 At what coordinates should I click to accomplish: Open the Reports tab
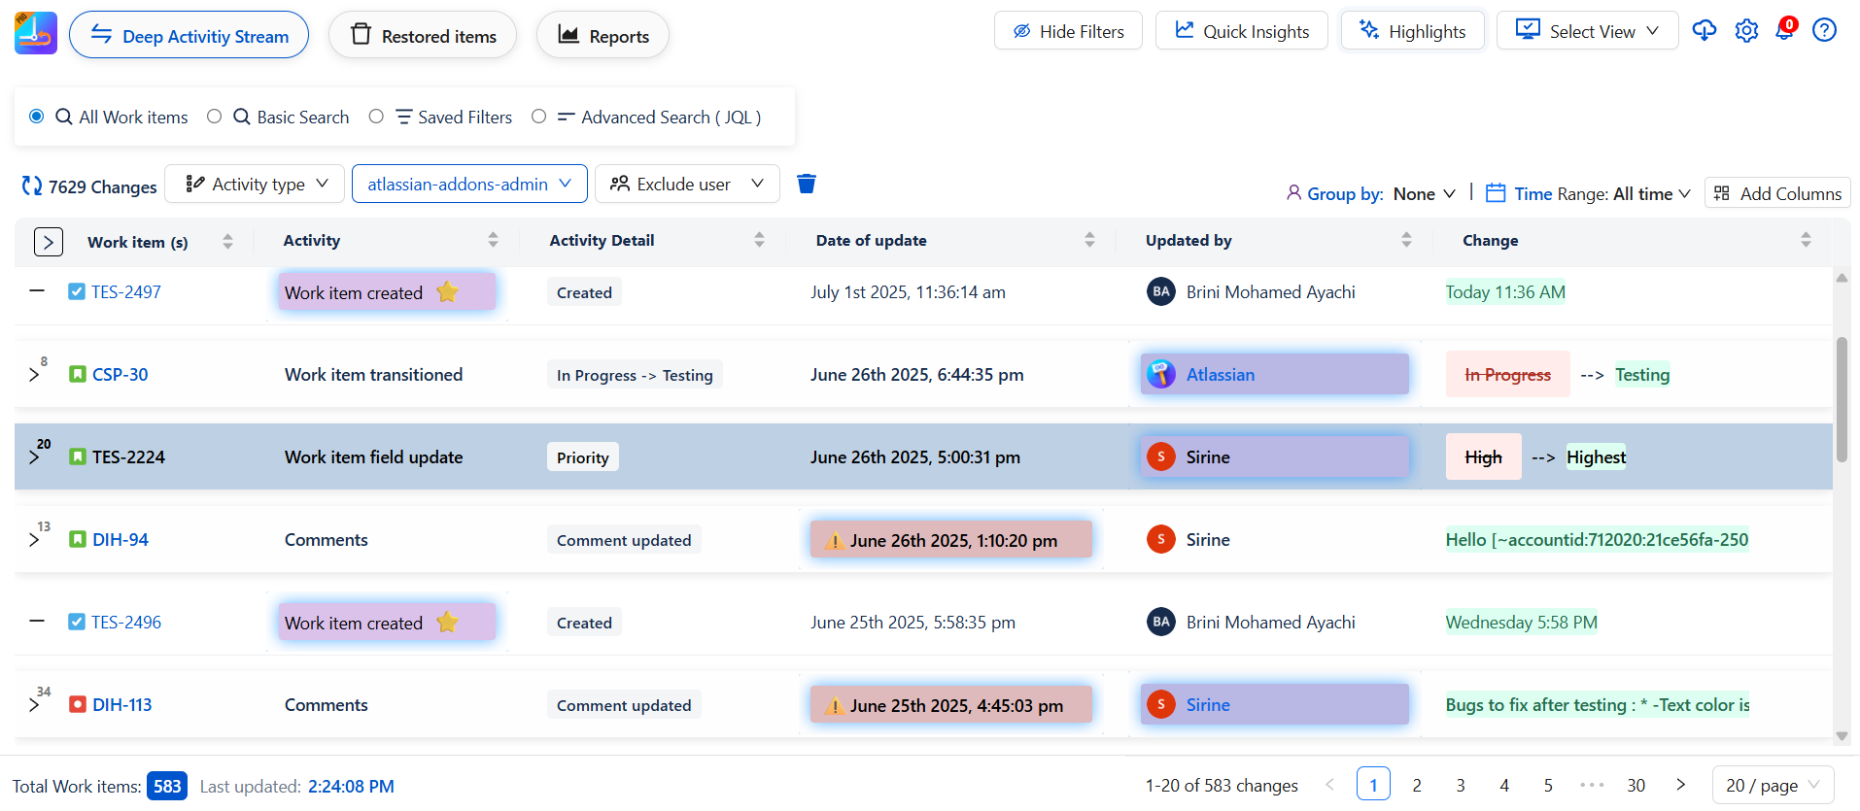click(x=603, y=36)
